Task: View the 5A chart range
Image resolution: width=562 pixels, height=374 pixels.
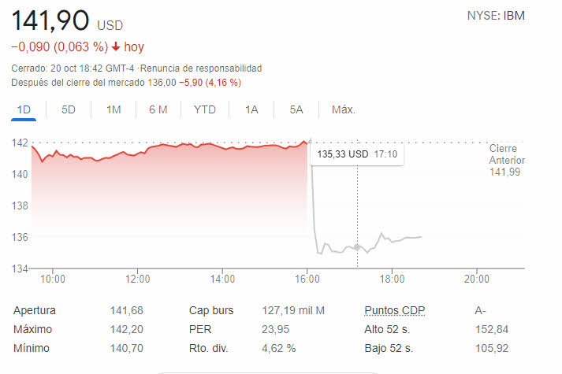Action: [x=296, y=110]
